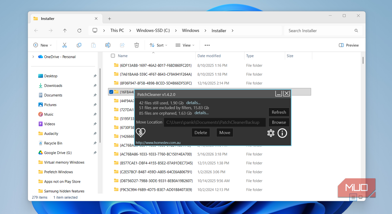Select the Installer tab
The width and height of the screenshot is (392, 214).
click(66, 19)
